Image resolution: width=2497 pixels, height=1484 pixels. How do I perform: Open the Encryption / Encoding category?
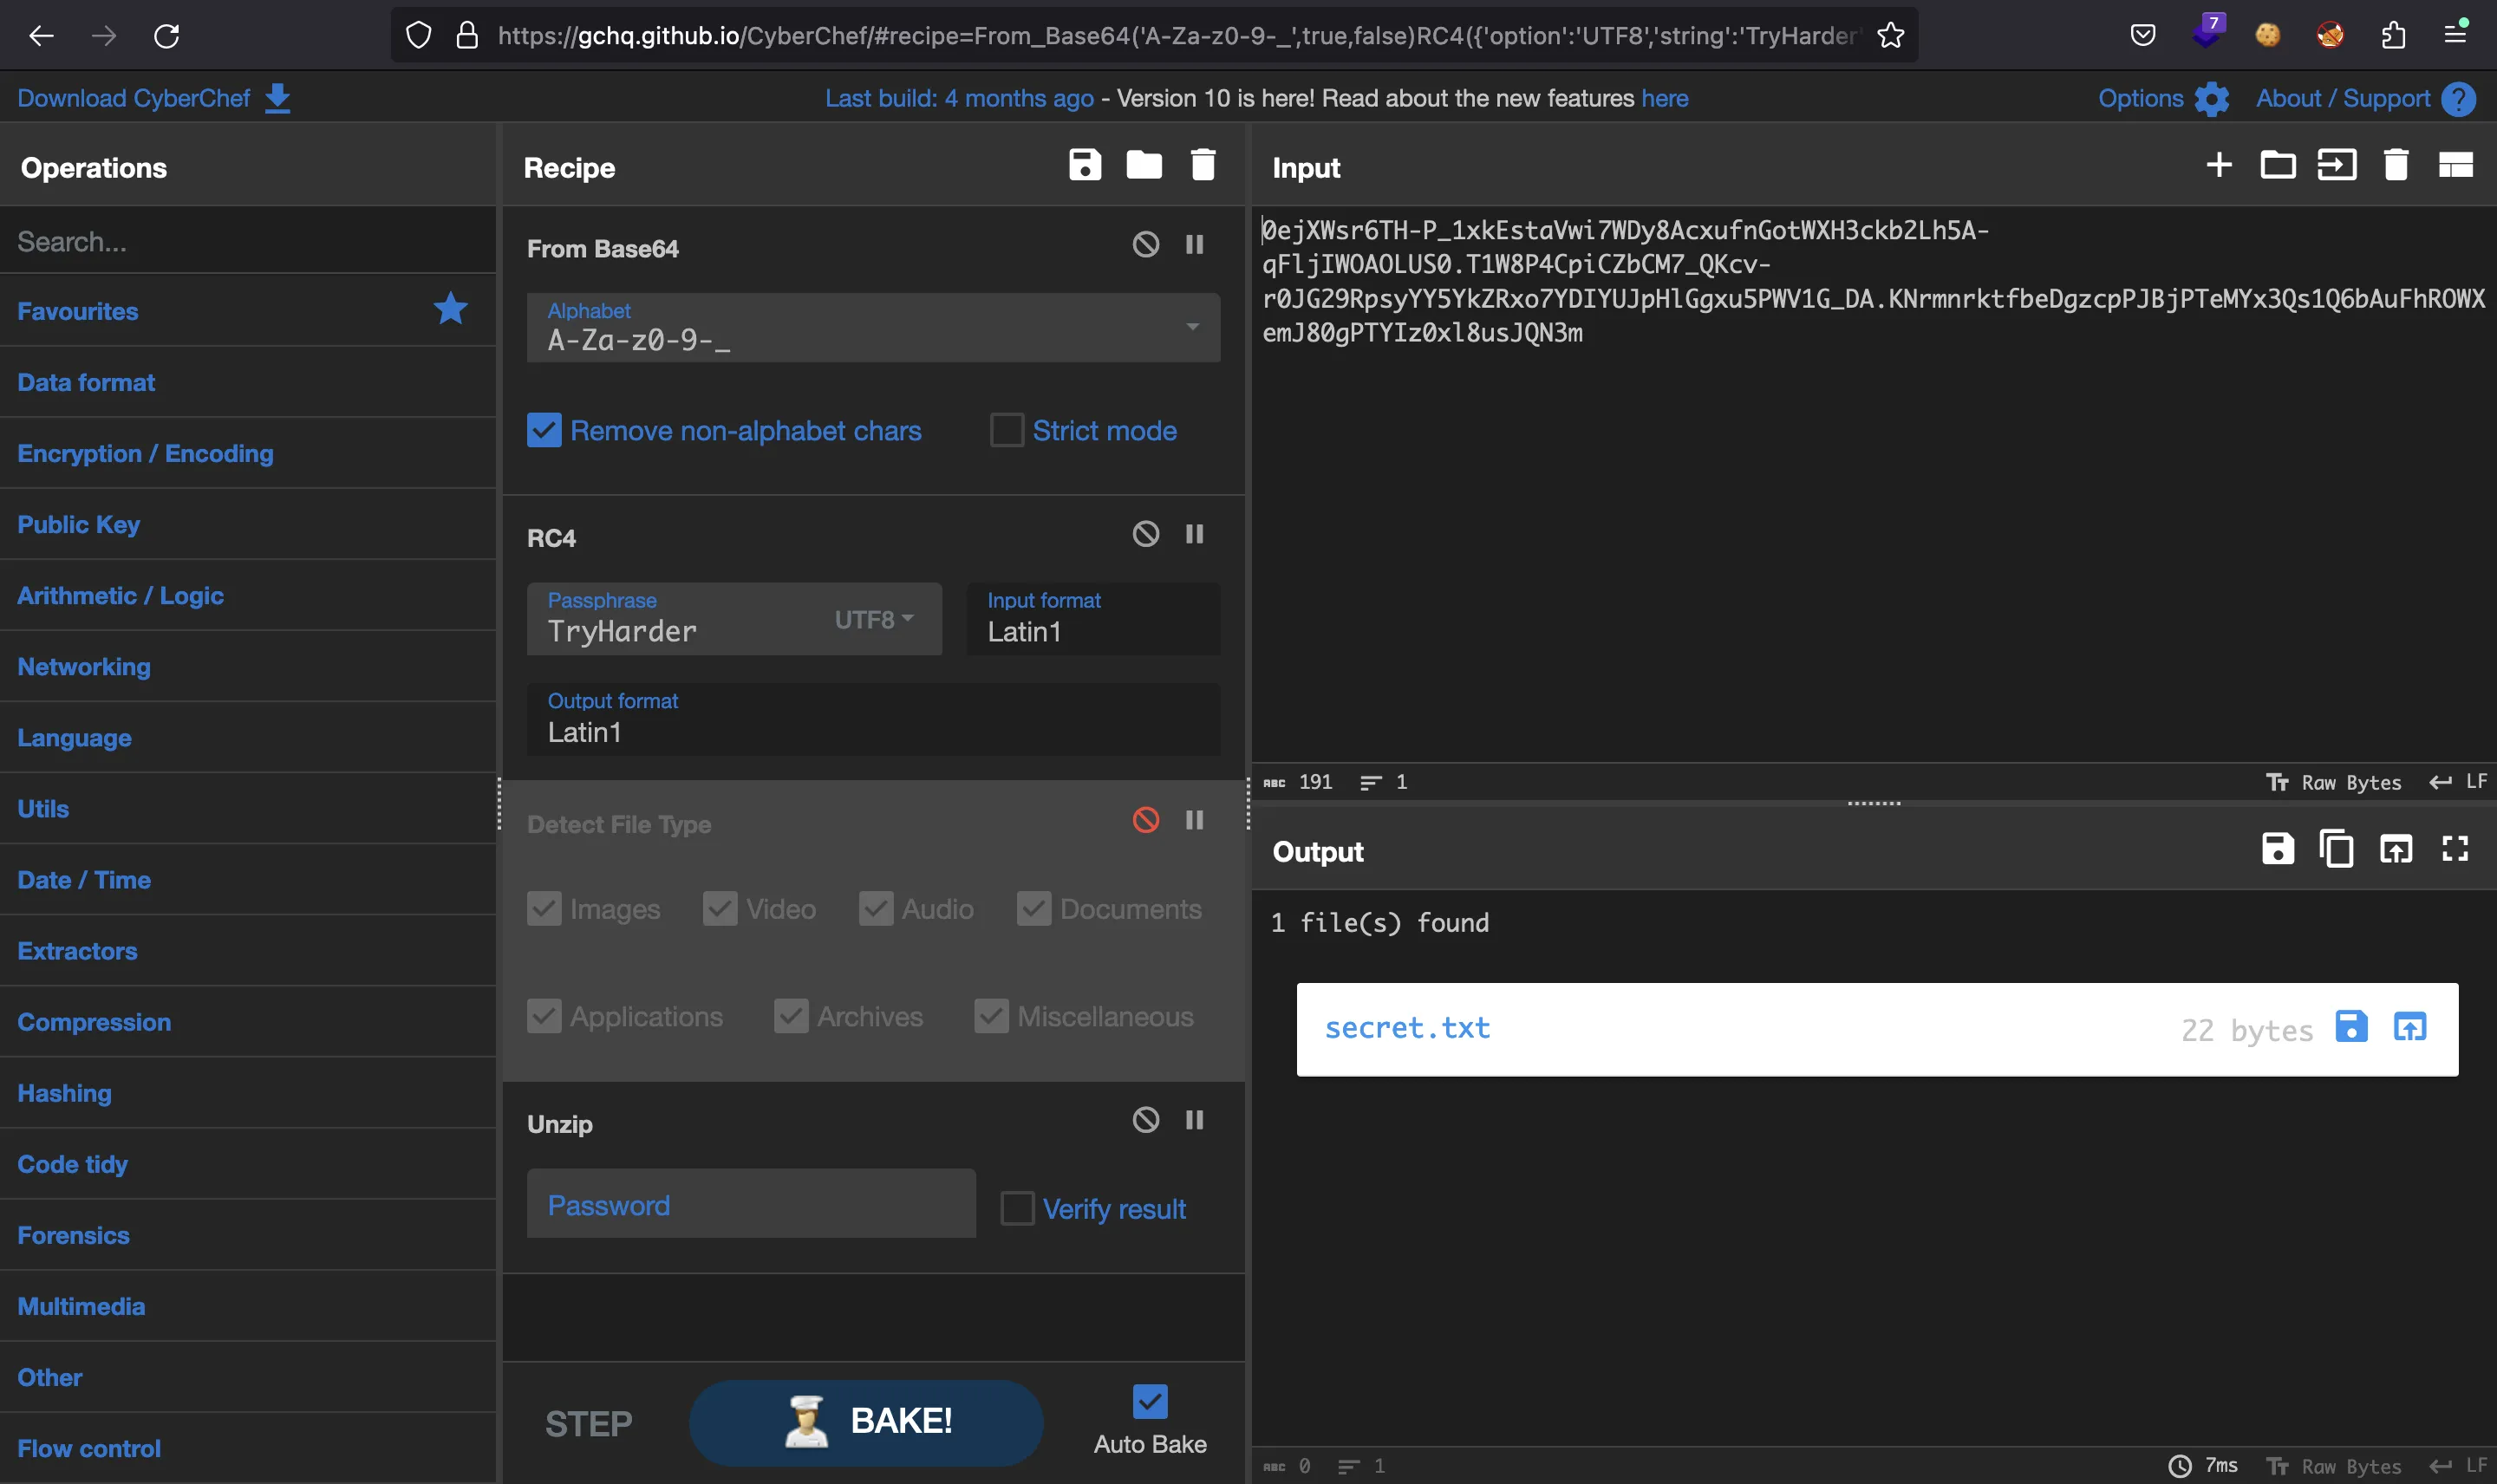(145, 452)
